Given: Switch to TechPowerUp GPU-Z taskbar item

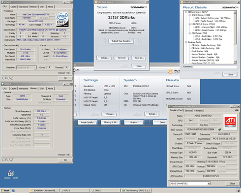Looking at the screenshot, I should (136, 191).
